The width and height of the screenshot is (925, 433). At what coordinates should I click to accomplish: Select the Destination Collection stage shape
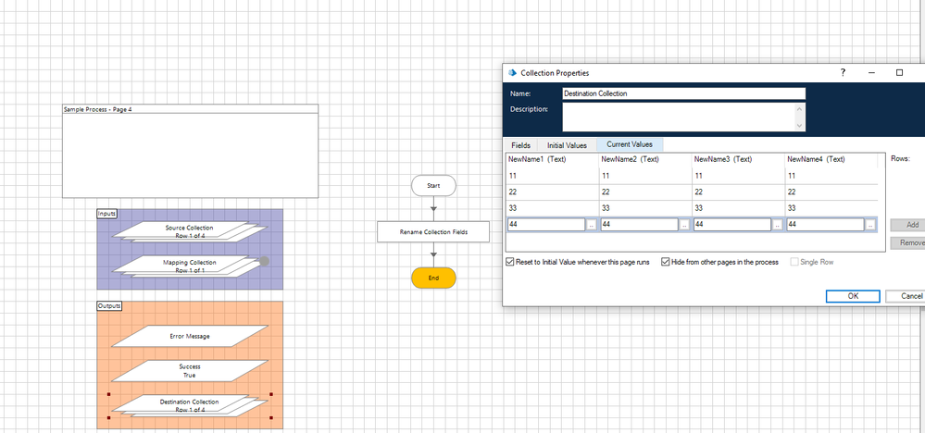pos(189,405)
